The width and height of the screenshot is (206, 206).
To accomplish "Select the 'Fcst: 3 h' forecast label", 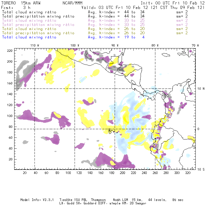I will click(16, 8).
